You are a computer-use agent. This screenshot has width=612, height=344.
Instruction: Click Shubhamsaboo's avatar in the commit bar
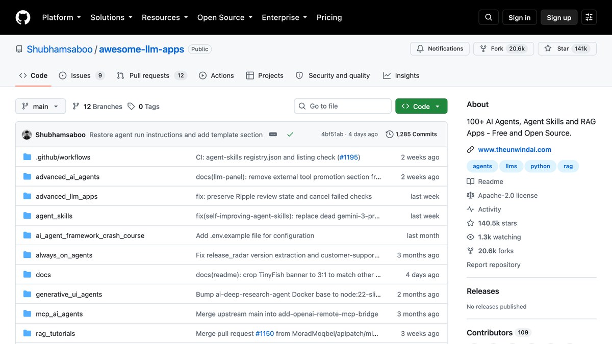[x=27, y=135]
